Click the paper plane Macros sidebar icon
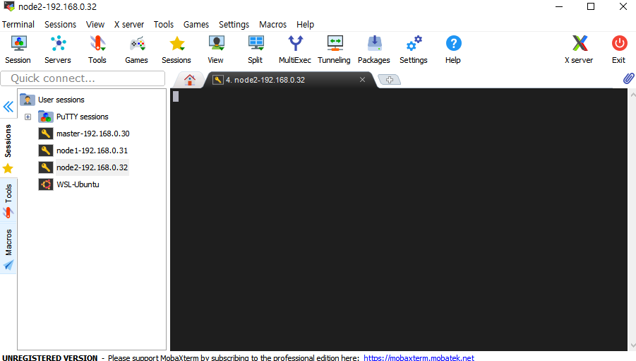 [8, 265]
